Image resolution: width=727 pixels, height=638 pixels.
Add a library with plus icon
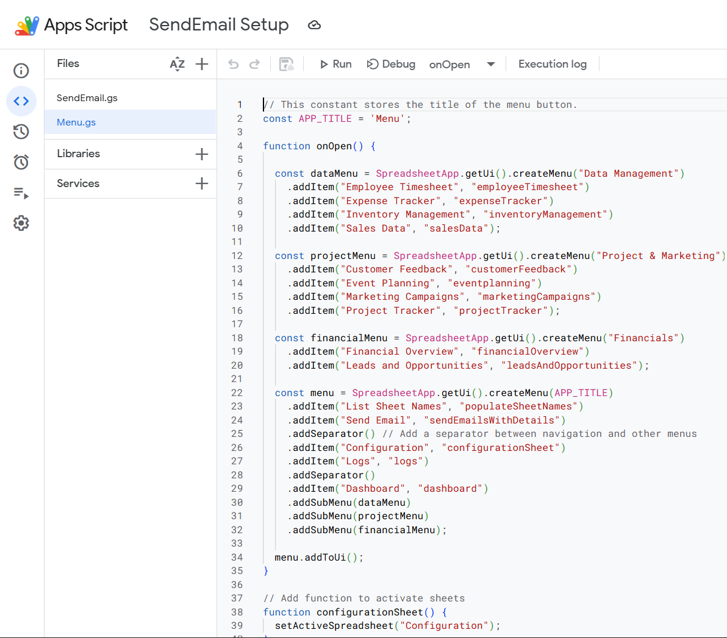pos(202,154)
